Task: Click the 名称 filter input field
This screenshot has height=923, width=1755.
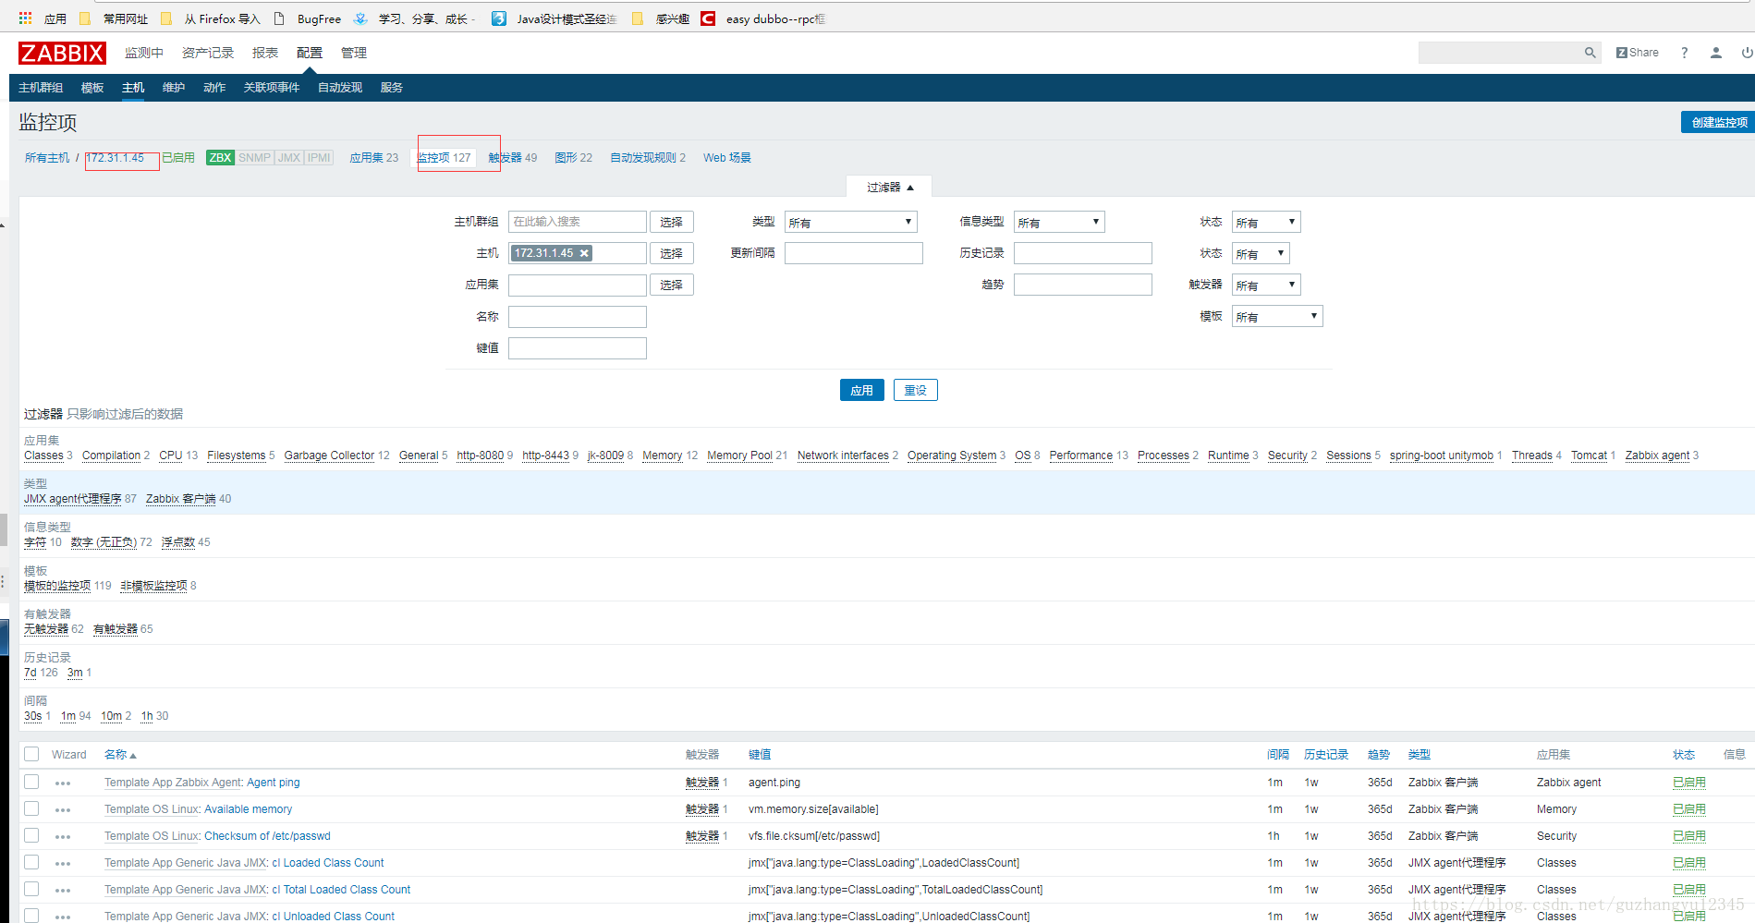Action: (x=578, y=317)
